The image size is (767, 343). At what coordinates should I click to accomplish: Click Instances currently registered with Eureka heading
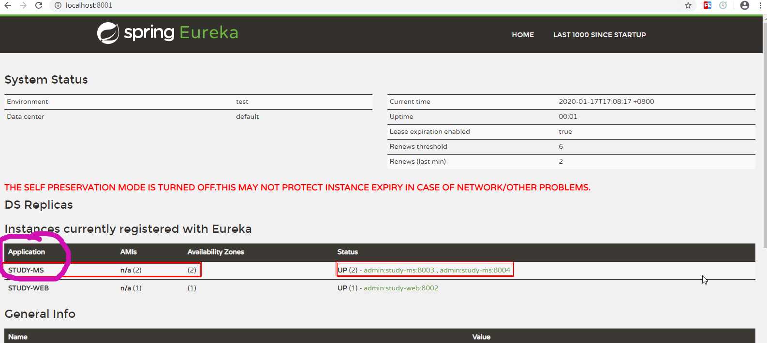[x=128, y=229]
